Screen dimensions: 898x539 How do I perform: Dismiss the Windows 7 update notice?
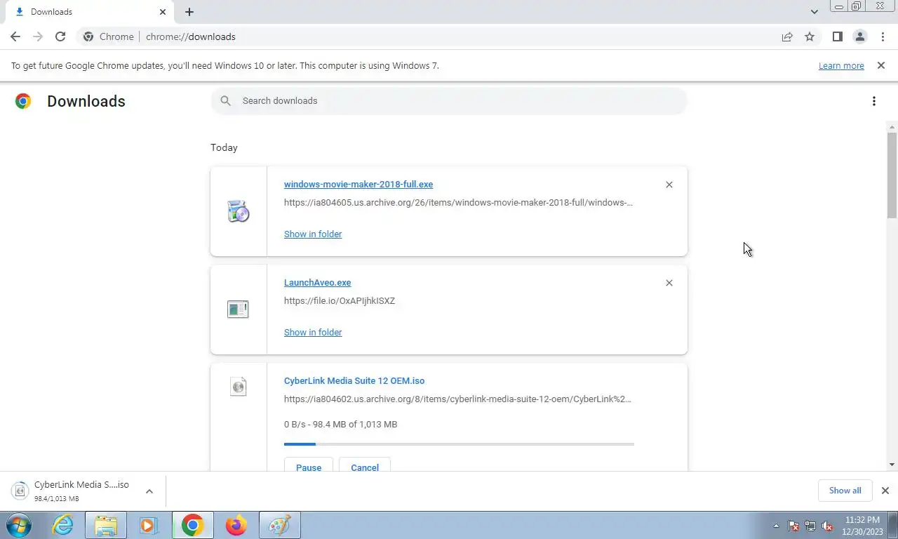(880, 65)
